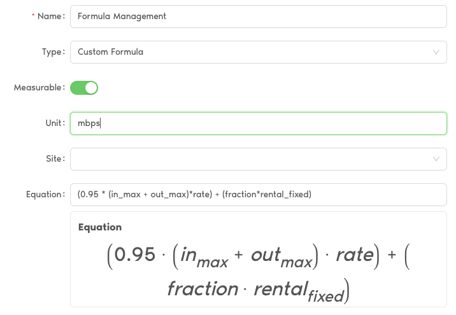The width and height of the screenshot is (456, 315).
Task: Click the red required asterisk by Name
Action: (32, 17)
